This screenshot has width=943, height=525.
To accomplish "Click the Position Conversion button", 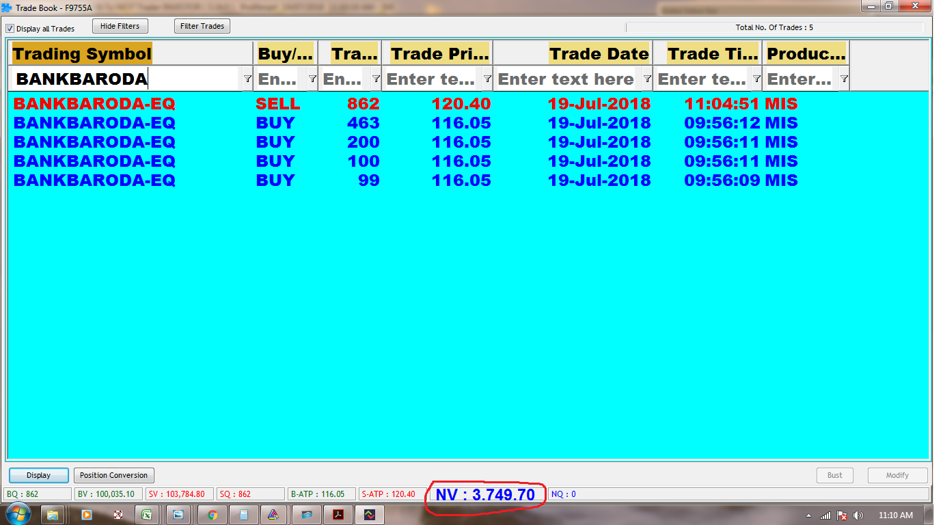I will coord(113,475).
